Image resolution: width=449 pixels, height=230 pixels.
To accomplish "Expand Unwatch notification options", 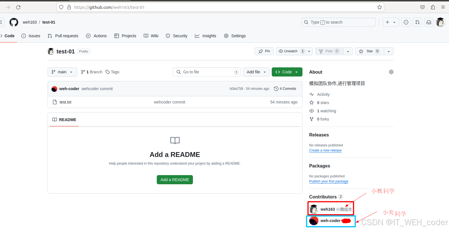I will 309,51.
